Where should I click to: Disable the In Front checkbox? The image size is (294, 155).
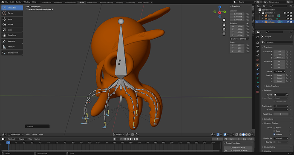(274, 135)
